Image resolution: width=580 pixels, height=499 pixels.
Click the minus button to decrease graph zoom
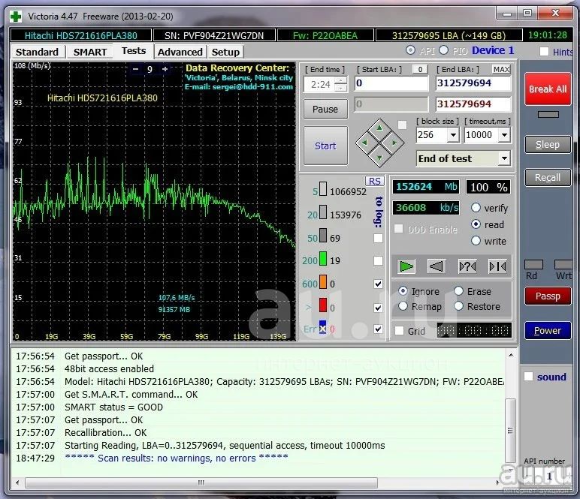[136, 69]
